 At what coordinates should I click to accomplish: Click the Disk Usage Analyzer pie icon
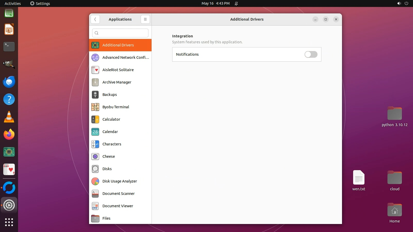coord(95,181)
